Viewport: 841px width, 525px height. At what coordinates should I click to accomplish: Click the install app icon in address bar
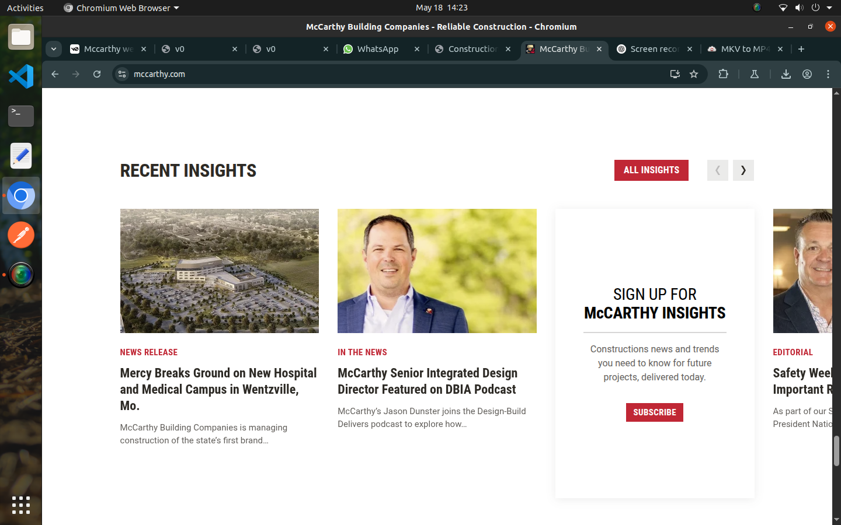click(x=675, y=74)
